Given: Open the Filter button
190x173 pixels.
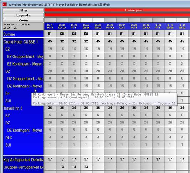Looking at the screenshot, I should coord(23,10).
